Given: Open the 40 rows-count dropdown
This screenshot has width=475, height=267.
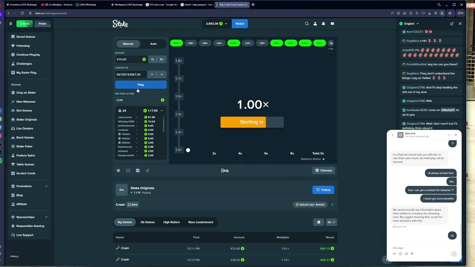Looking at the screenshot, I should coord(331,222).
